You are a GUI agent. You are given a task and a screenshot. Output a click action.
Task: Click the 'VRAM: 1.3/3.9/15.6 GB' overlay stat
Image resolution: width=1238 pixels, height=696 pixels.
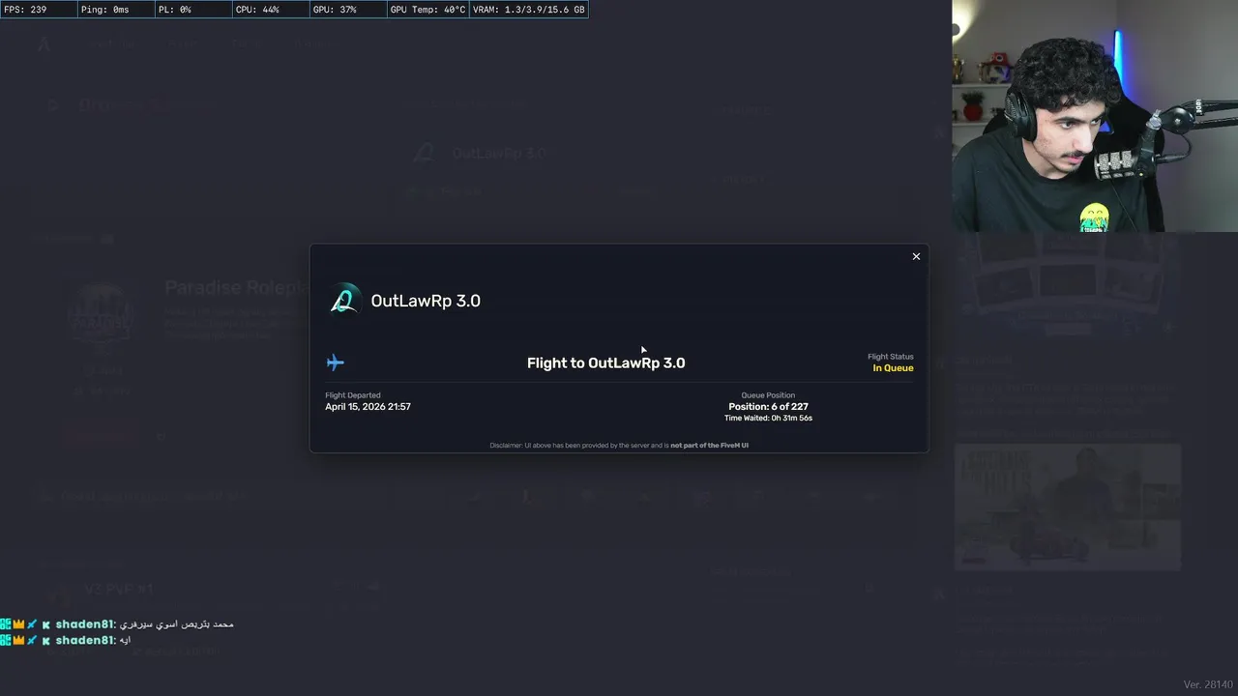coord(529,10)
